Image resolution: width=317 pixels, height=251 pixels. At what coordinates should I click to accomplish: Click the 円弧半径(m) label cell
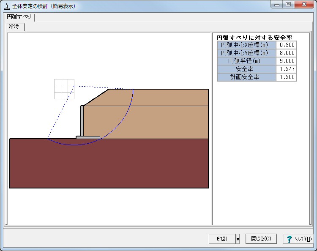246,61
